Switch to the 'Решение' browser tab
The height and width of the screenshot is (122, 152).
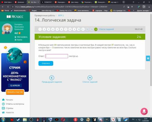click(87, 2)
